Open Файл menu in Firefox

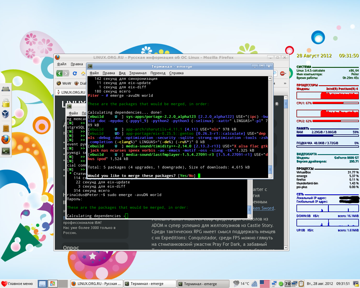[62, 64]
